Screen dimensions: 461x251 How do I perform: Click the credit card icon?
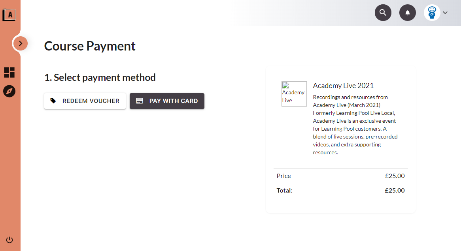click(x=140, y=101)
